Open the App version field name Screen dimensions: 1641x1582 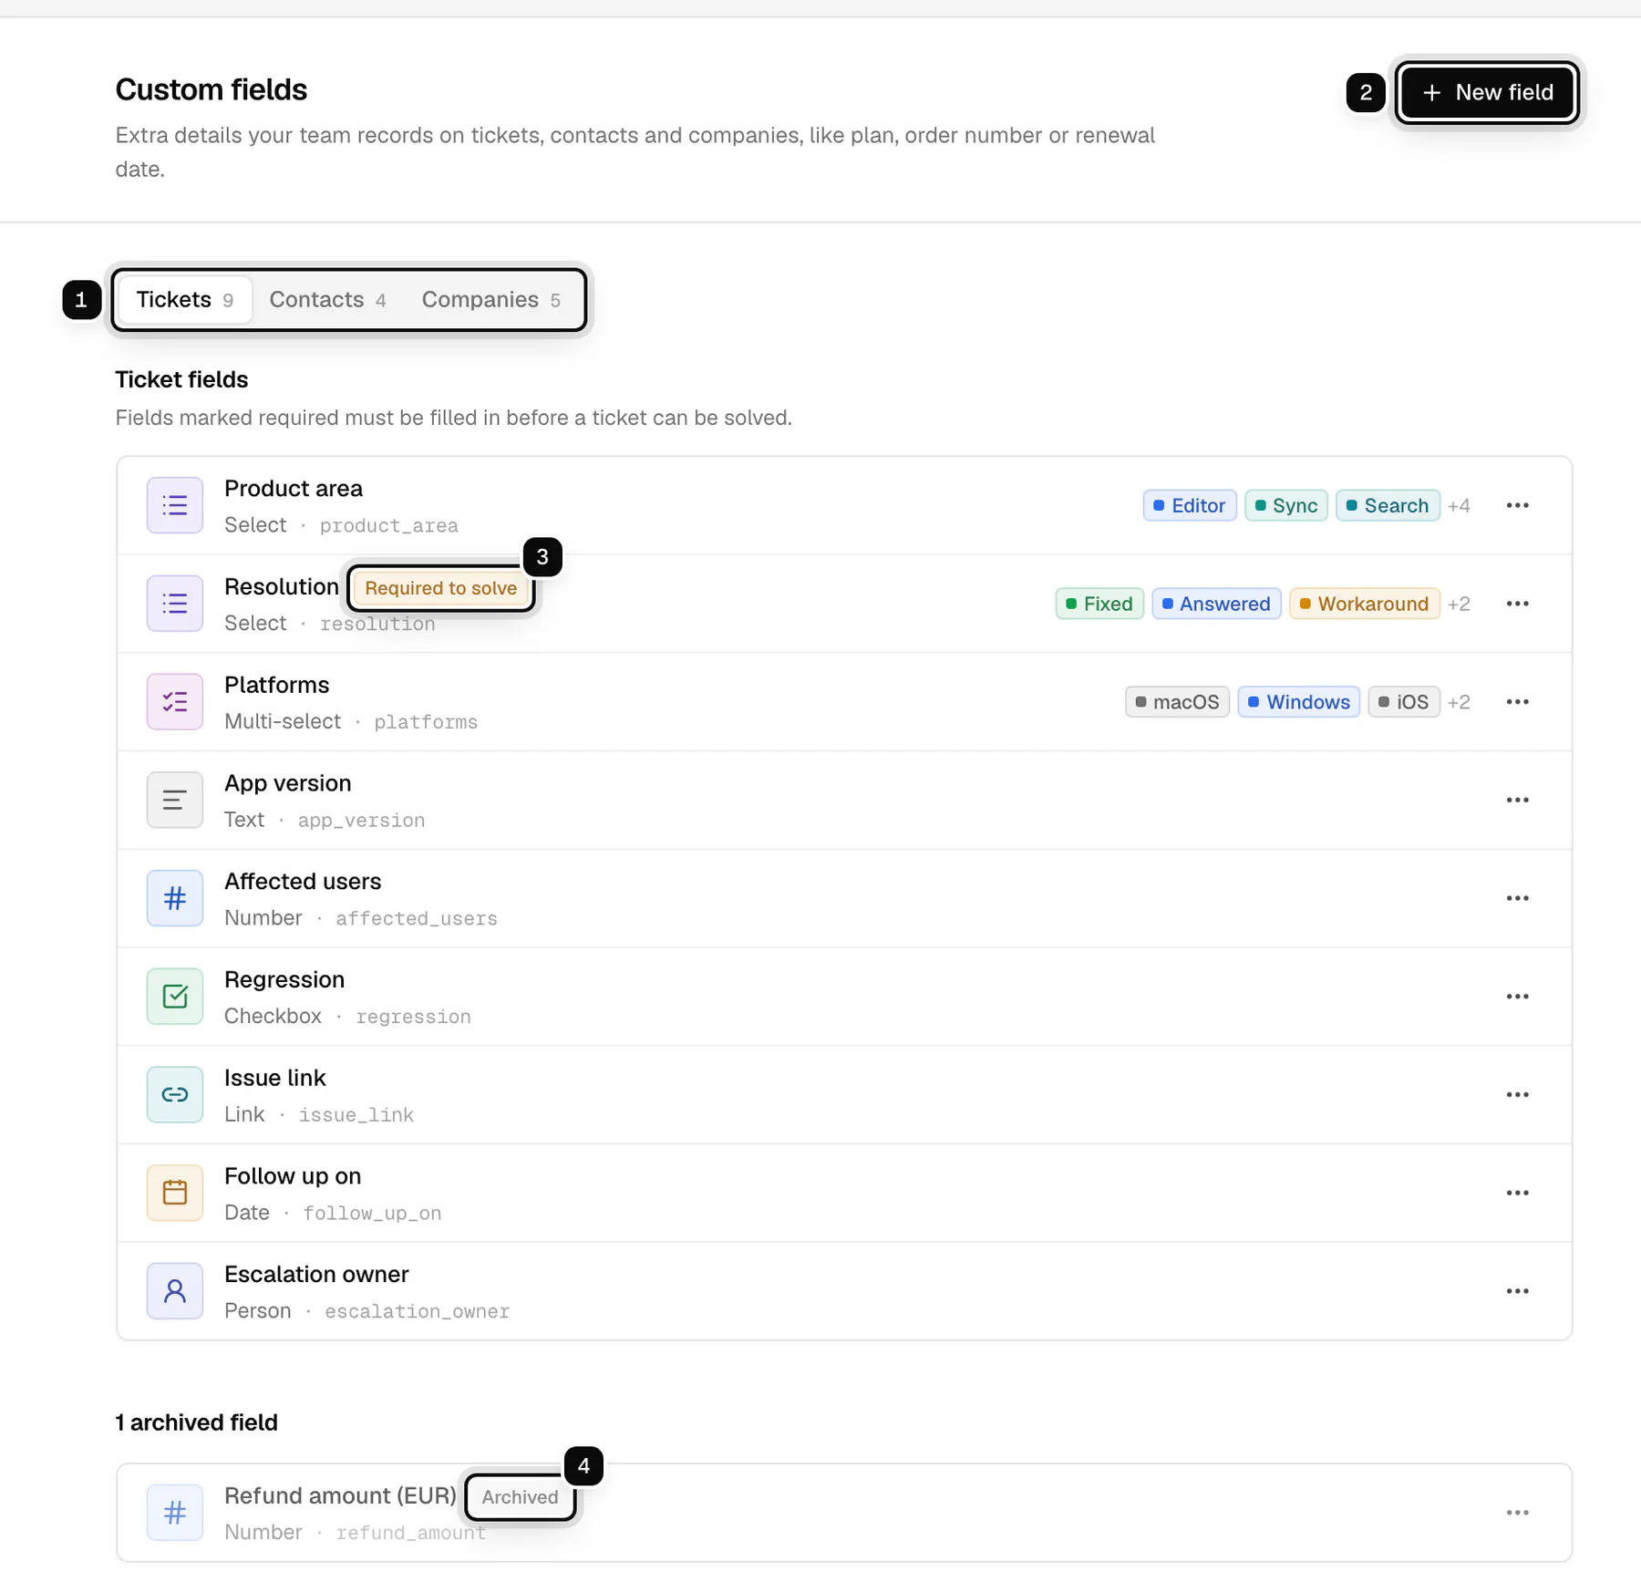pos(288,783)
